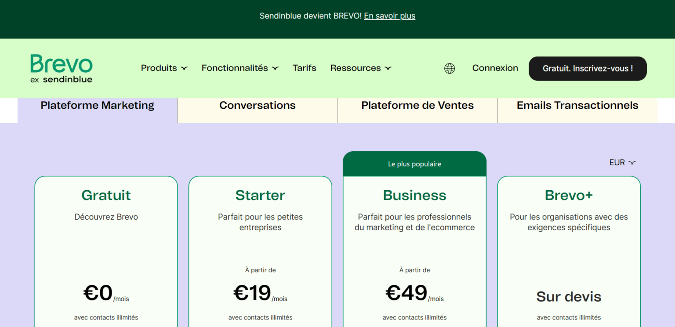This screenshot has height=327, width=675.
Task: Open the language selector globe icon
Action: click(x=449, y=68)
